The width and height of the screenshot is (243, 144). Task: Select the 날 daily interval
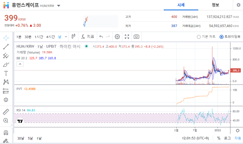click(60, 37)
